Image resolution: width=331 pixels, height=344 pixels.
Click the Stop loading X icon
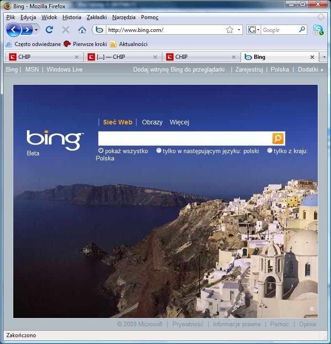click(65, 30)
